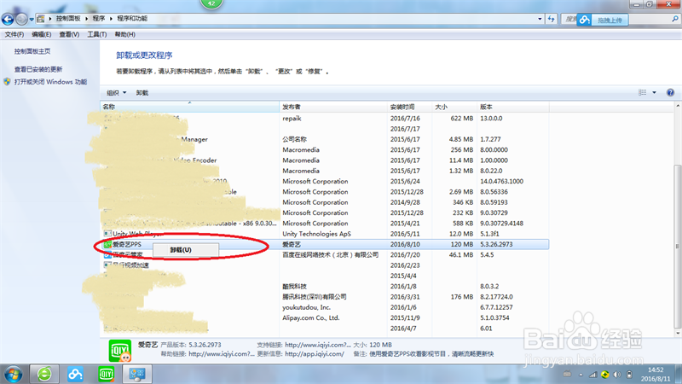This screenshot has width=682, height=384.
Task: Click the 爱奇艺PPS row icon
Action: tap(107, 244)
